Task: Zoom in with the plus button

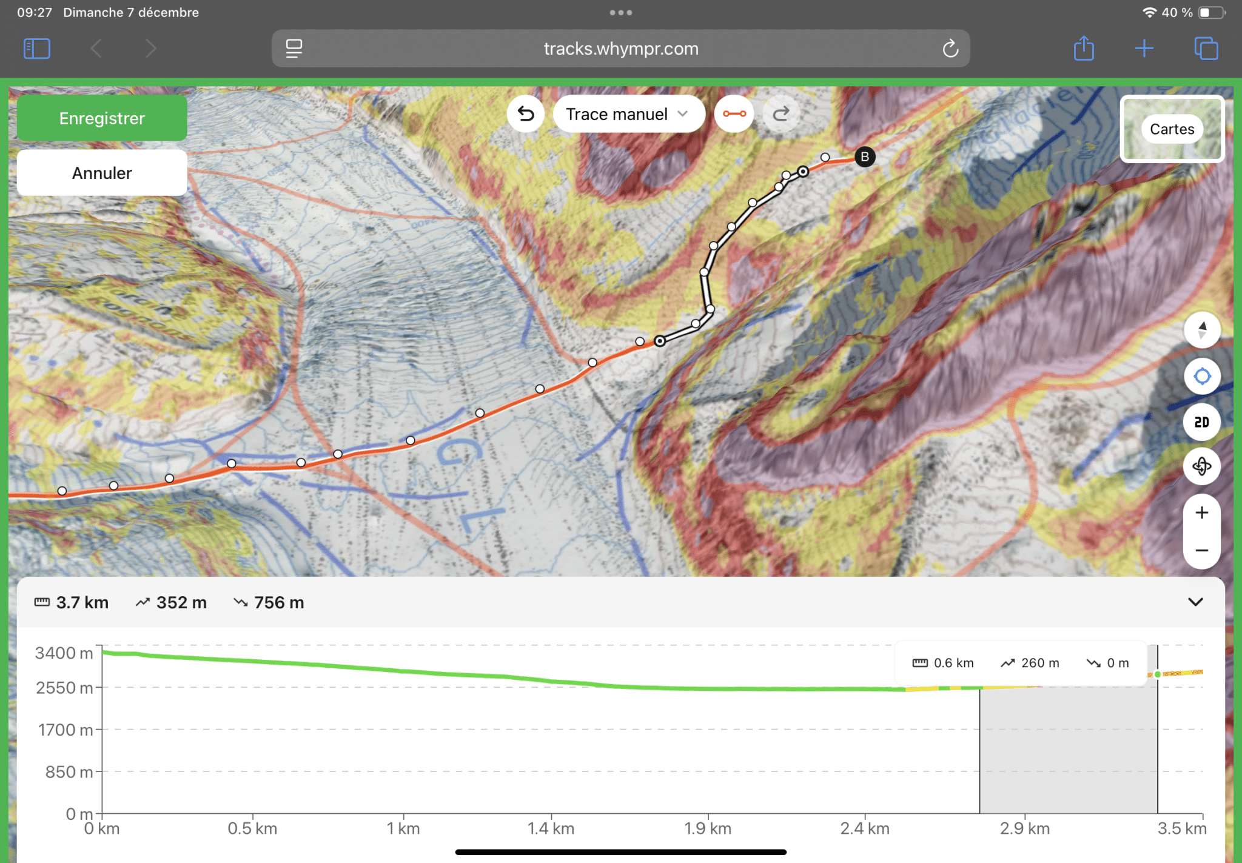Action: pyautogui.click(x=1201, y=513)
